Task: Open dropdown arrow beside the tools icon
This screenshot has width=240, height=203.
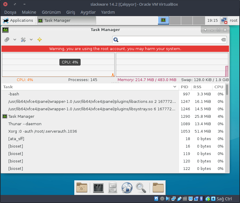Action: [31, 40]
